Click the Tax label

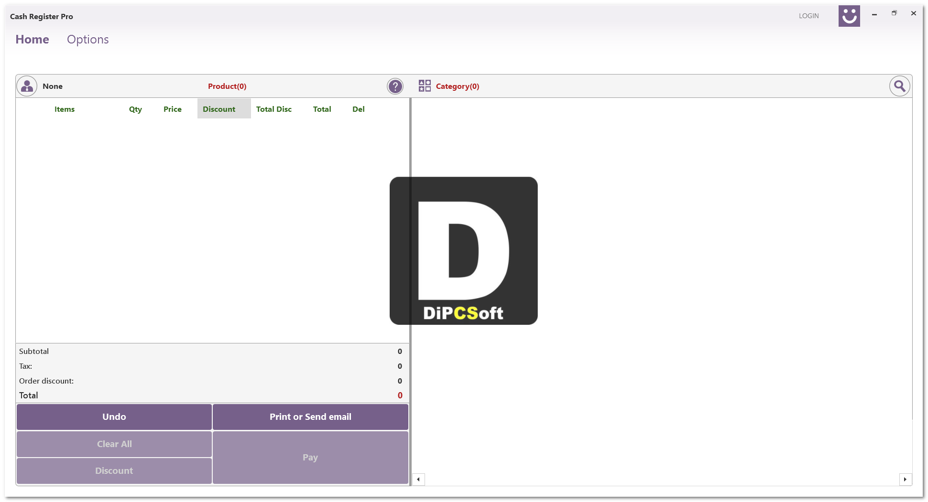click(26, 366)
